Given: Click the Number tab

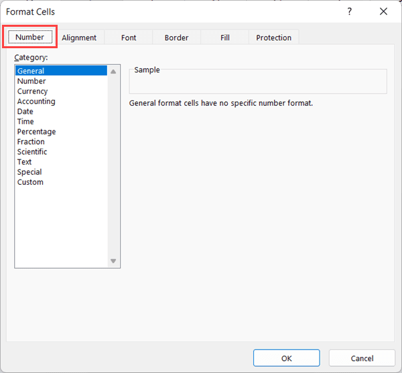Looking at the screenshot, I should tap(30, 38).
